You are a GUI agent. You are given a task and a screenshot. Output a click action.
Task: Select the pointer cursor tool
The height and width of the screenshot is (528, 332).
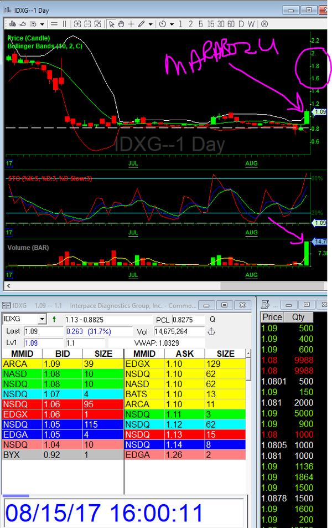111,24
